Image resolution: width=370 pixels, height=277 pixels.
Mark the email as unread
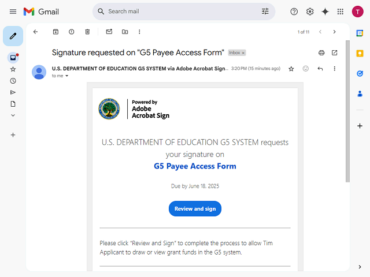pos(109,32)
